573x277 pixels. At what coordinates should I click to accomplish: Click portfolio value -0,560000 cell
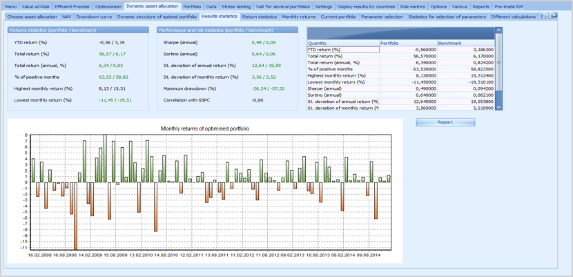(408, 50)
